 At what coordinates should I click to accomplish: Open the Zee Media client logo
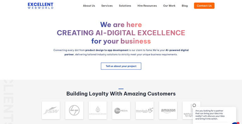coord(121,110)
